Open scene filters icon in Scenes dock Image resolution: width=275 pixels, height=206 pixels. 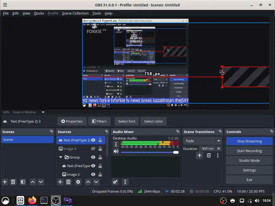(23, 182)
